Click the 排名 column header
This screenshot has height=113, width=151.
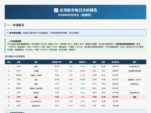click(9, 62)
